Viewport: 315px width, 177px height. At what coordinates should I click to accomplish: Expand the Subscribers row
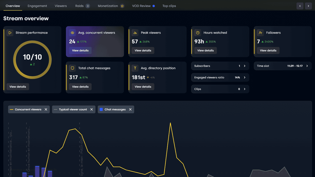[244, 66]
